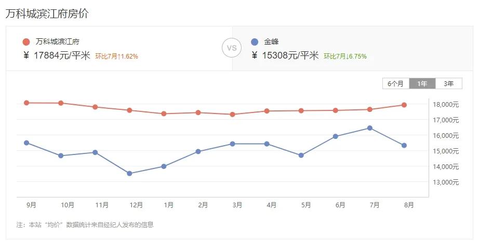The image size is (479, 241).
Task: Select the 1年 time range tab
Action: click(422, 83)
